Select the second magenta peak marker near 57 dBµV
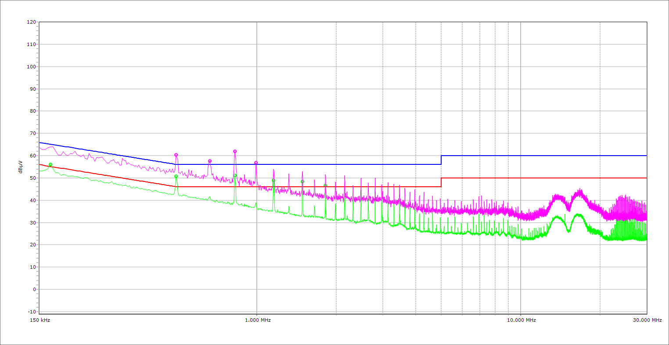Image resolution: width=669 pixels, height=345 pixels. [210, 161]
